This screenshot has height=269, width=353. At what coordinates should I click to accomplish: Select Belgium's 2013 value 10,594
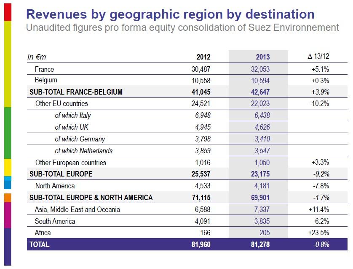click(x=260, y=81)
